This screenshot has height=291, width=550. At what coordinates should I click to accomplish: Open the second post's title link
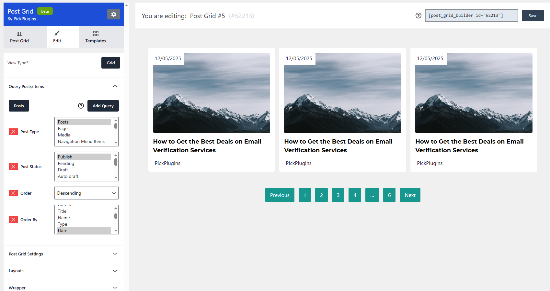point(338,146)
